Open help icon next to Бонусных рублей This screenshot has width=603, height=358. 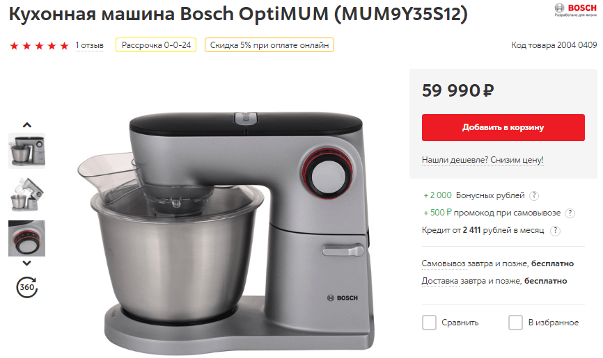tap(534, 196)
